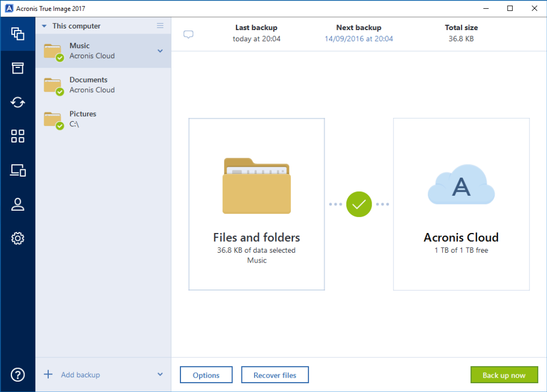Change the Acronis Cloud destination
The width and height of the screenshot is (547, 392).
[461, 204]
